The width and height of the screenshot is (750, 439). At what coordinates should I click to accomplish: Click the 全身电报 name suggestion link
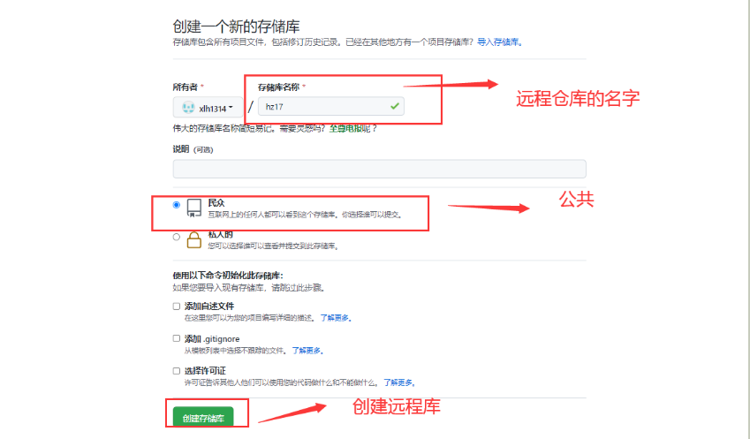(345, 129)
